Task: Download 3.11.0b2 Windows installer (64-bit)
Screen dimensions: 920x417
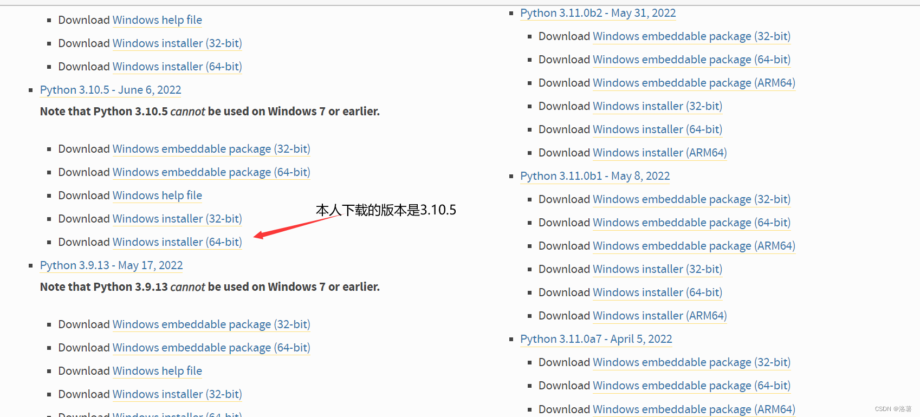Action: 657,129
